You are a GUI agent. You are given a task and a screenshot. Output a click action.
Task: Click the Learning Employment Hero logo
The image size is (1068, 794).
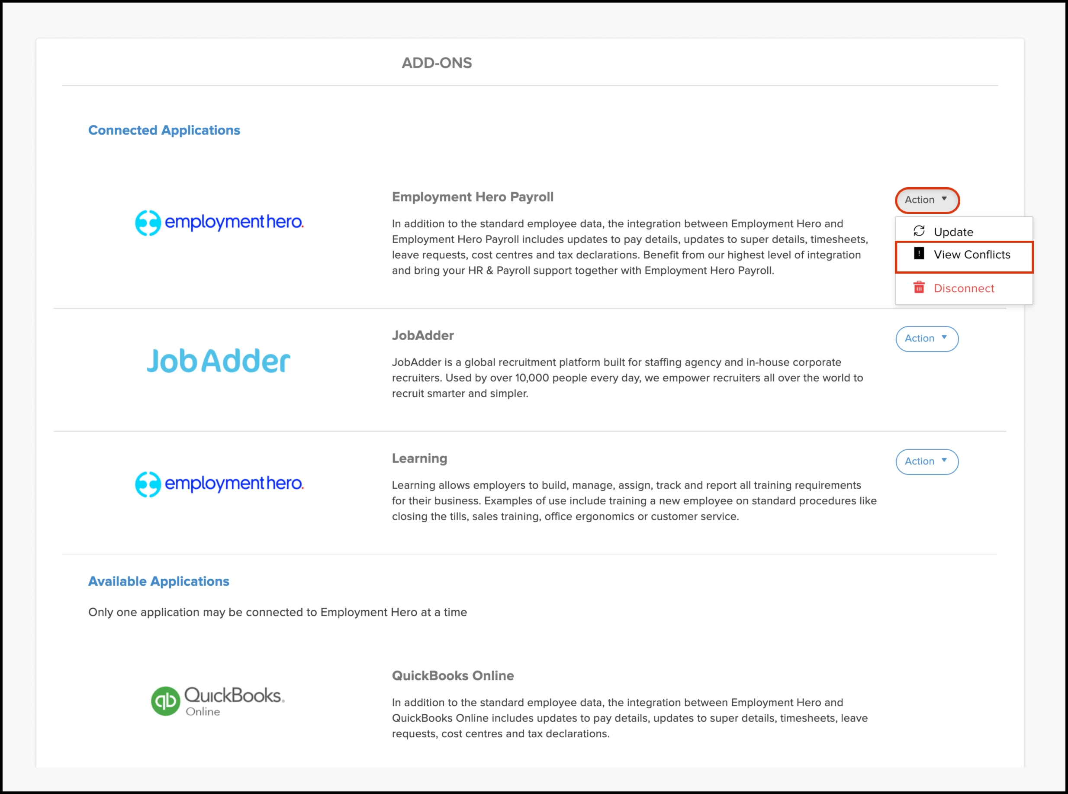point(219,484)
